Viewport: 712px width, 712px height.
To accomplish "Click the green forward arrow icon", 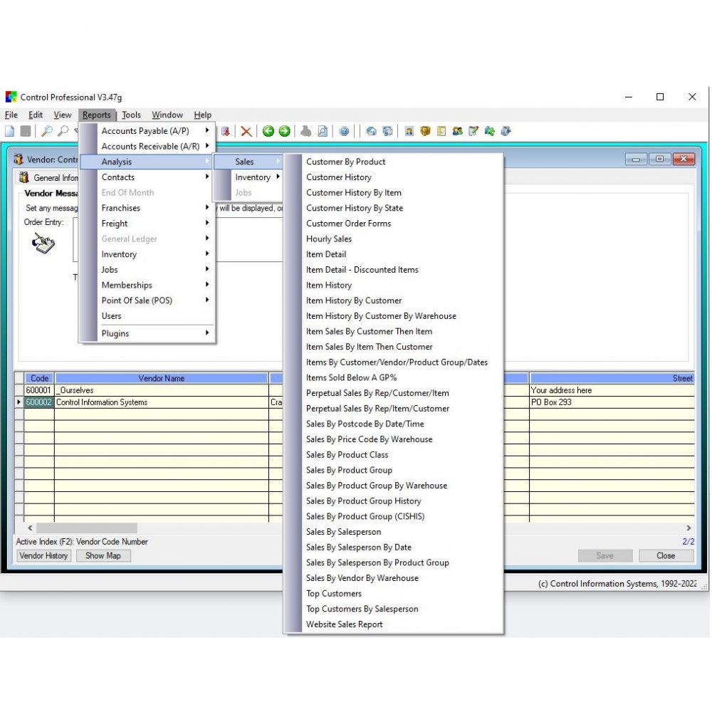I will [x=283, y=131].
